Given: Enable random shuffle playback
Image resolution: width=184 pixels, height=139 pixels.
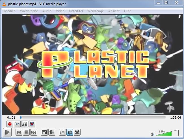Looking at the screenshot, I should (77, 132).
